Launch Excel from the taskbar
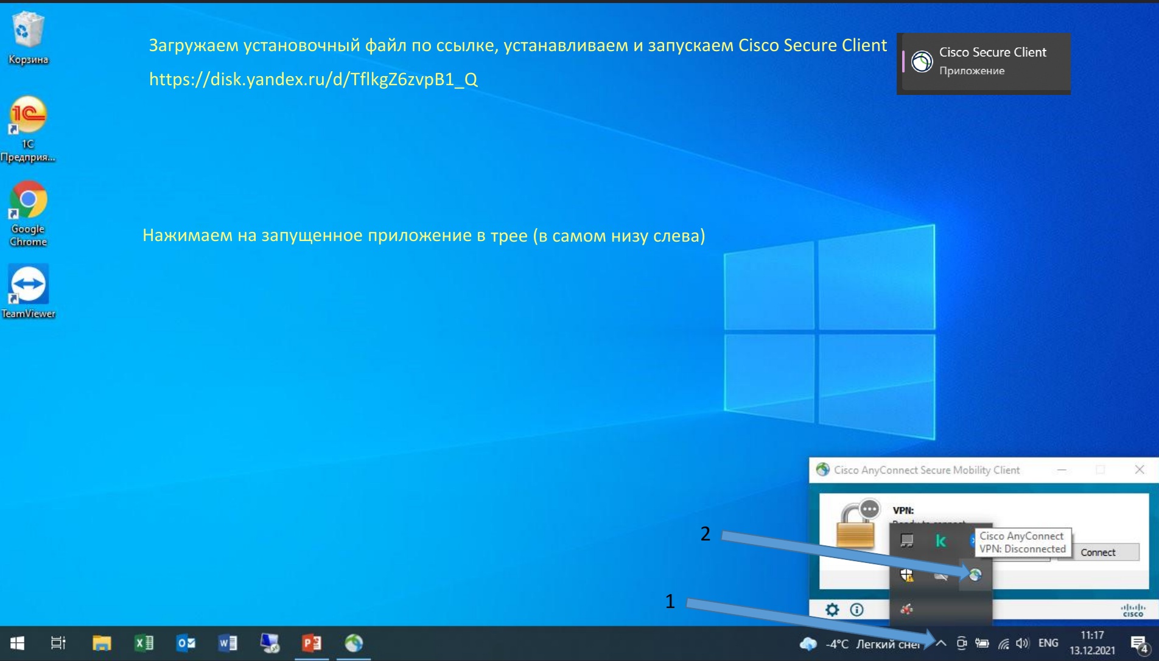1159x661 pixels. click(144, 643)
